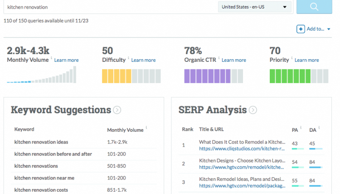Click info icon next to Monthly Volume metric

tap(51, 58)
